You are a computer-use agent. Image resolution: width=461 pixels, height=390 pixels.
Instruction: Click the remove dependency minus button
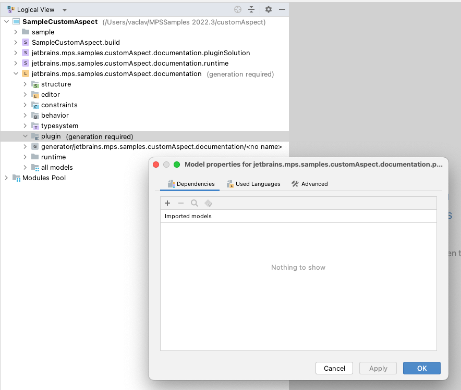181,203
